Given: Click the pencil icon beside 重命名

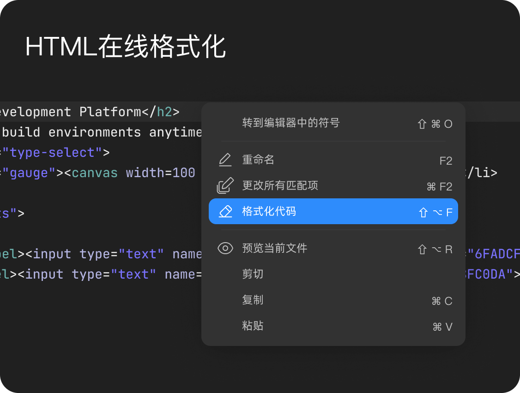Looking at the screenshot, I should click(225, 160).
